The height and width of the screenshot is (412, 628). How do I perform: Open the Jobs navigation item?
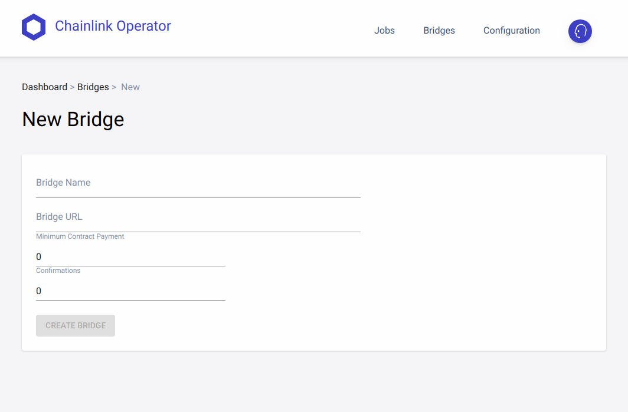(x=384, y=31)
